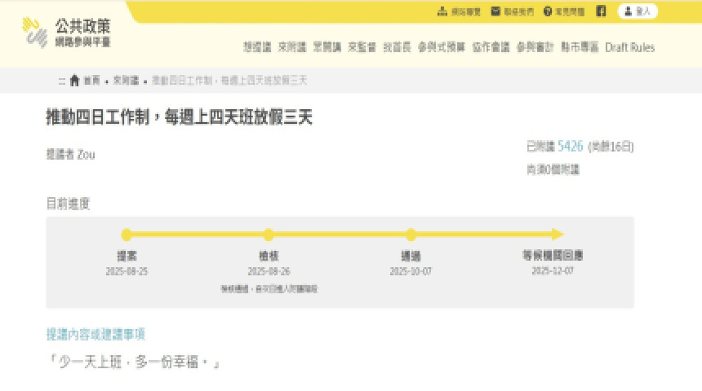Image resolution: width=702 pixels, height=391 pixels.
Task: Select 來監督 in the top navigation
Action: (x=361, y=47)
